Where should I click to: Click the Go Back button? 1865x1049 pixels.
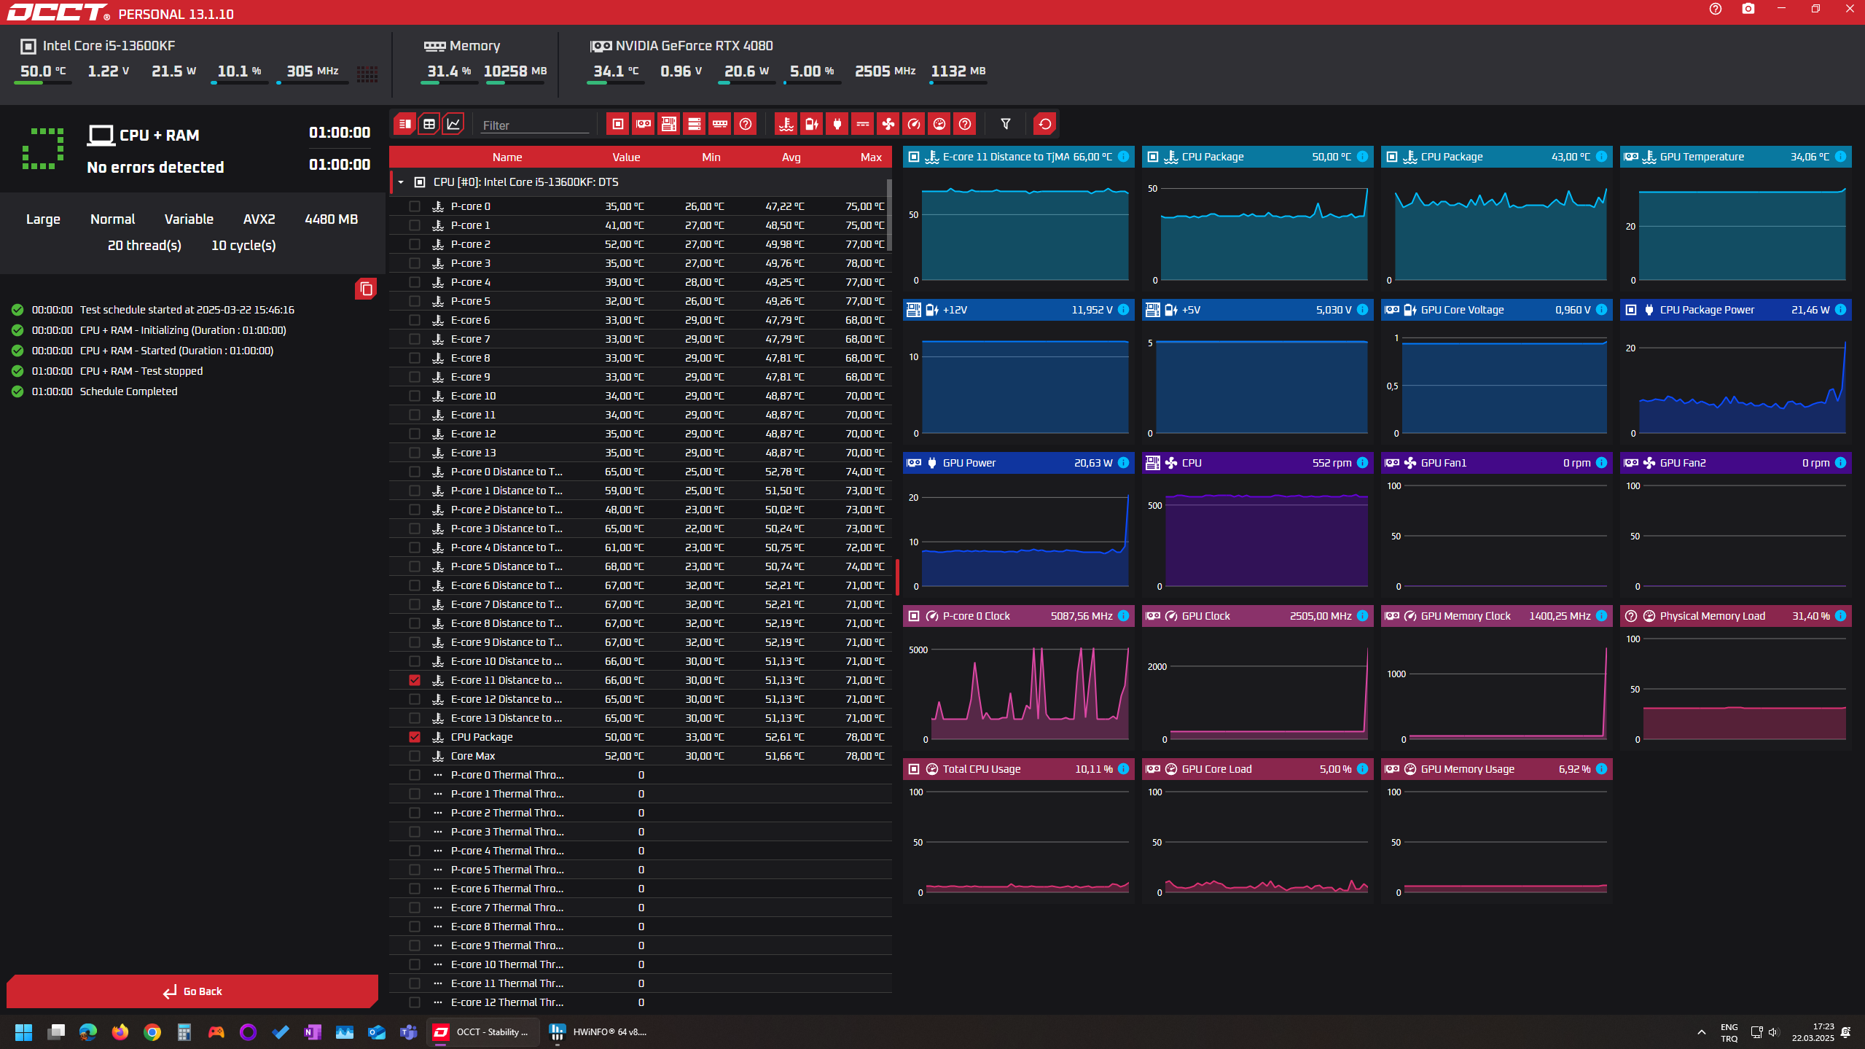click(192, 991)
